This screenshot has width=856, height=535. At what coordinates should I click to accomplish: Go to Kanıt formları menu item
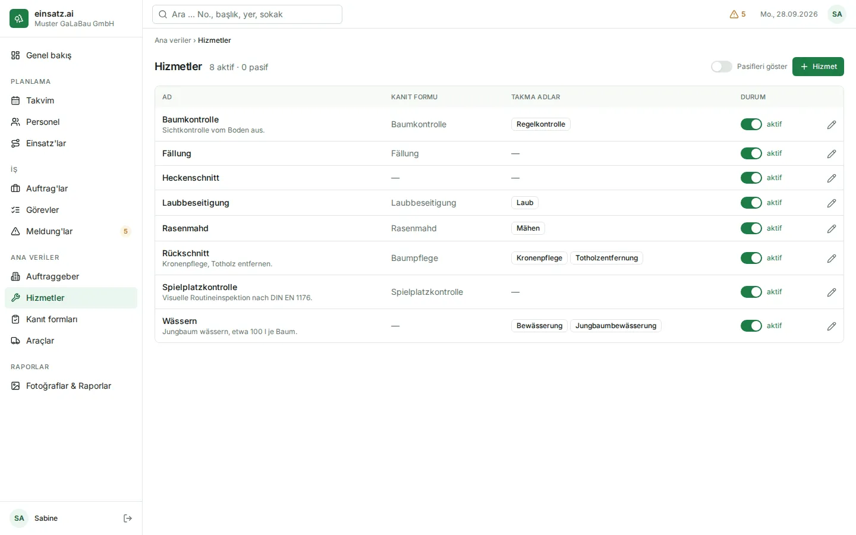coord(71,319)
